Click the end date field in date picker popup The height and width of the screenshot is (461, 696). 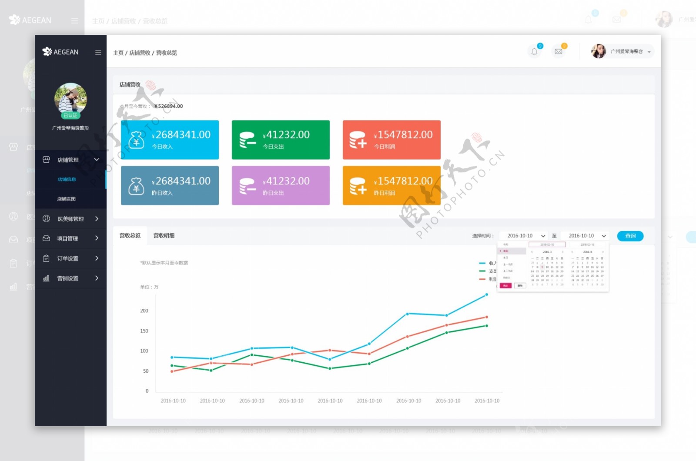coord(587,244)
